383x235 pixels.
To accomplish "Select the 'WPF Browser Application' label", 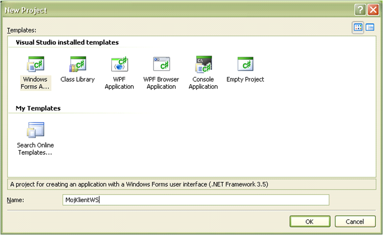I will 161,83.
